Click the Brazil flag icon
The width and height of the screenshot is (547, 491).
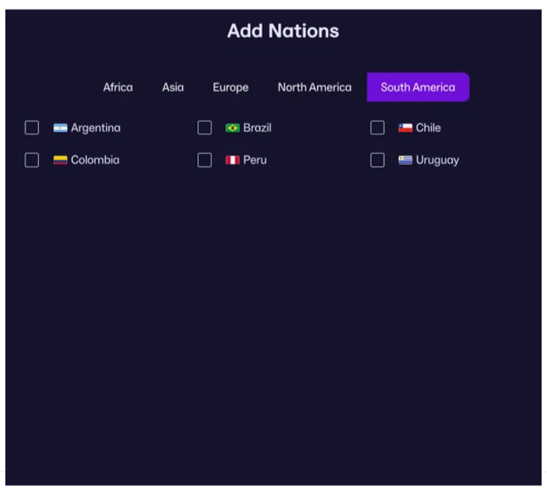tap(233, 128)
